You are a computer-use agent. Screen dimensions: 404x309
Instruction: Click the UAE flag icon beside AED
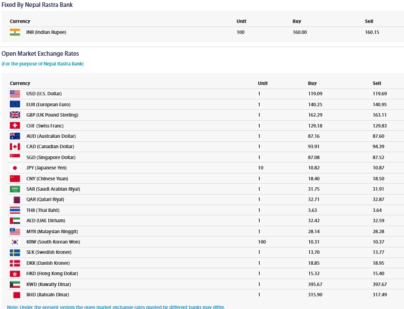pyautogui.click(x=15, y=221)
